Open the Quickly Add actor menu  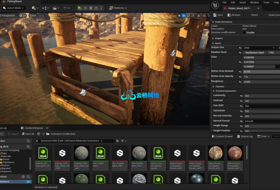[33, 8]
